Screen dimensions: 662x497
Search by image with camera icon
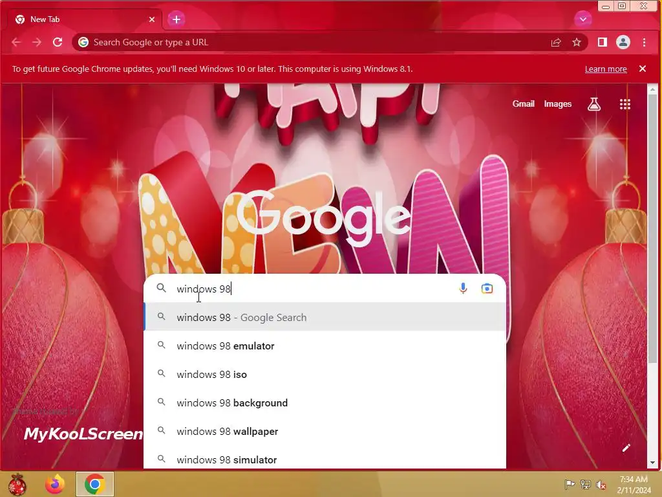point(487,288)
